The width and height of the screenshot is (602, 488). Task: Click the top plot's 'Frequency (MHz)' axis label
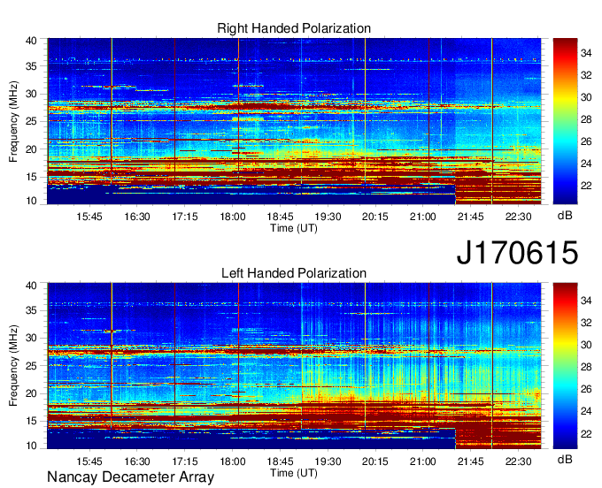coord(13,121)
